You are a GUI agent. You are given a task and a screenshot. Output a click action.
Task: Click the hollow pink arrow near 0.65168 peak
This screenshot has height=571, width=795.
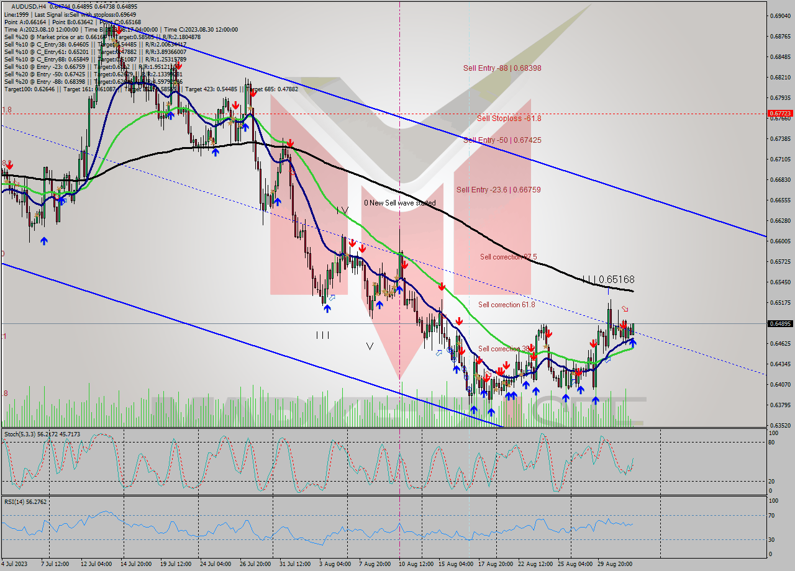tap(625, 308)
